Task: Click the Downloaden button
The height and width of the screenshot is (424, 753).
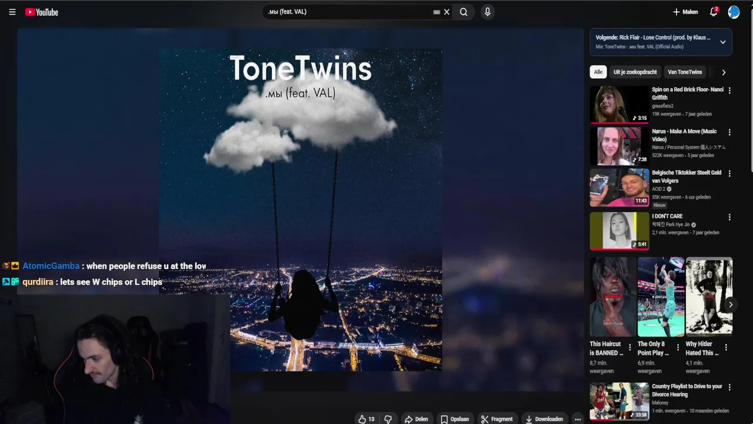Action: pyautogui.click(x=544, y=419)
